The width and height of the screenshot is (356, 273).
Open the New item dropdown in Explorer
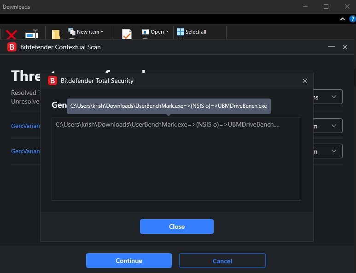coord(86,32)
